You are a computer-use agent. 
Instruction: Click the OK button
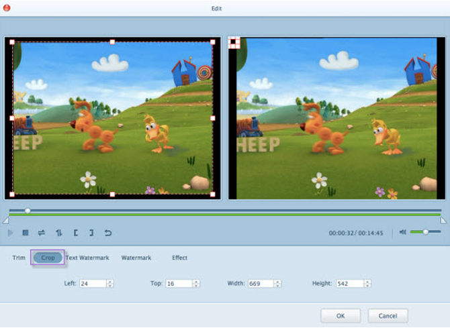[x=341, y=315]
